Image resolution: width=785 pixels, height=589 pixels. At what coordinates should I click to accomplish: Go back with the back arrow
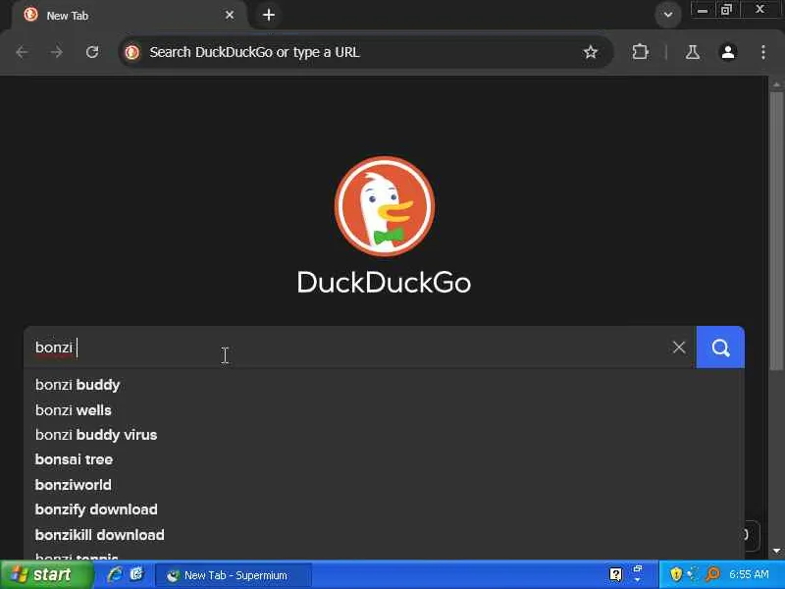coord(22,52)
